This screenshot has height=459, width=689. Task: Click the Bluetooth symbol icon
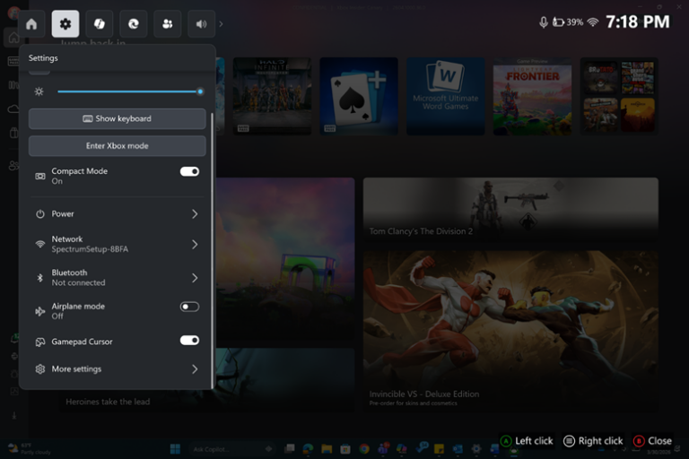[x=40, y=278]
